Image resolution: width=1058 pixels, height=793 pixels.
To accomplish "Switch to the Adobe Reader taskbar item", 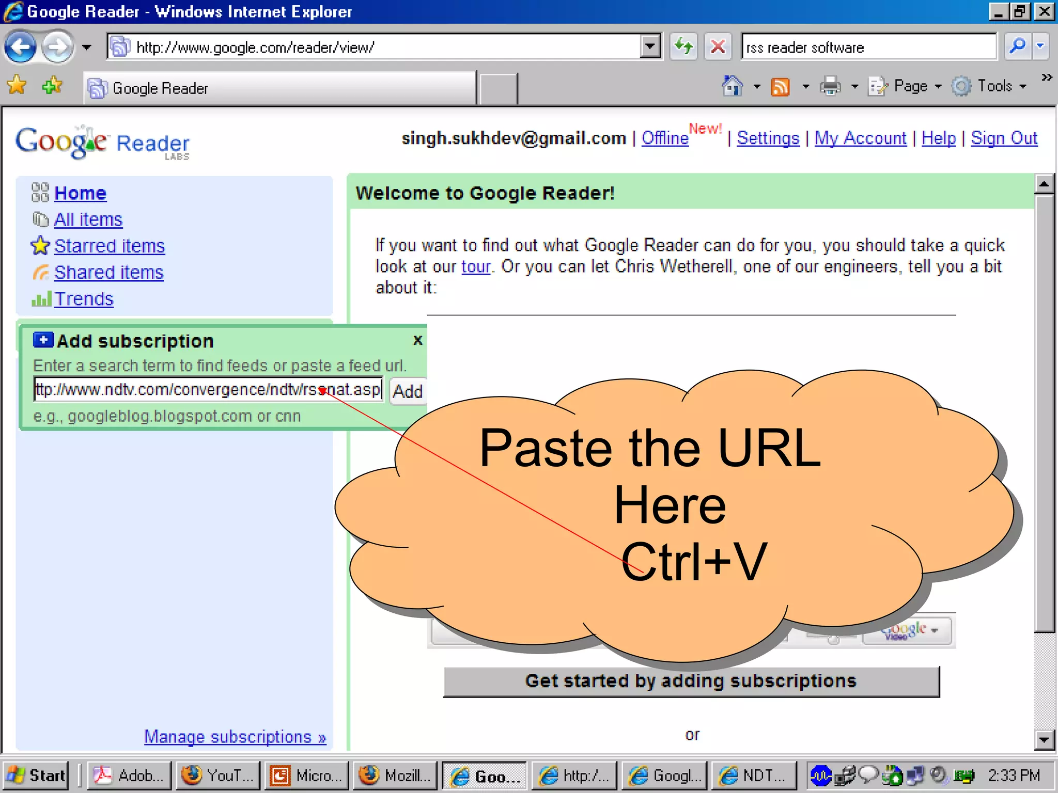I will pos(129,775).
